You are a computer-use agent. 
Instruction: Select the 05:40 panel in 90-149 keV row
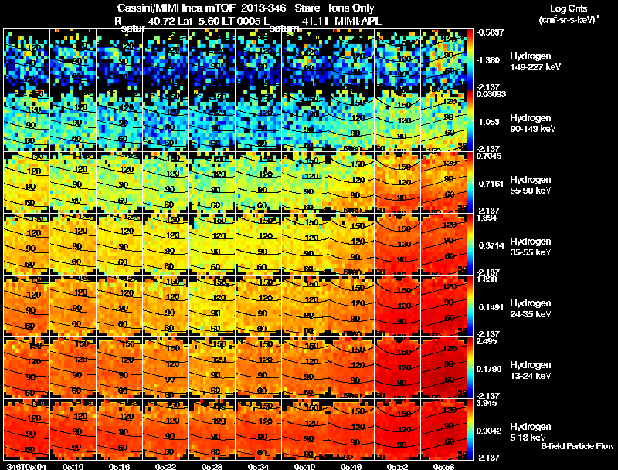(x=304, y=121)
